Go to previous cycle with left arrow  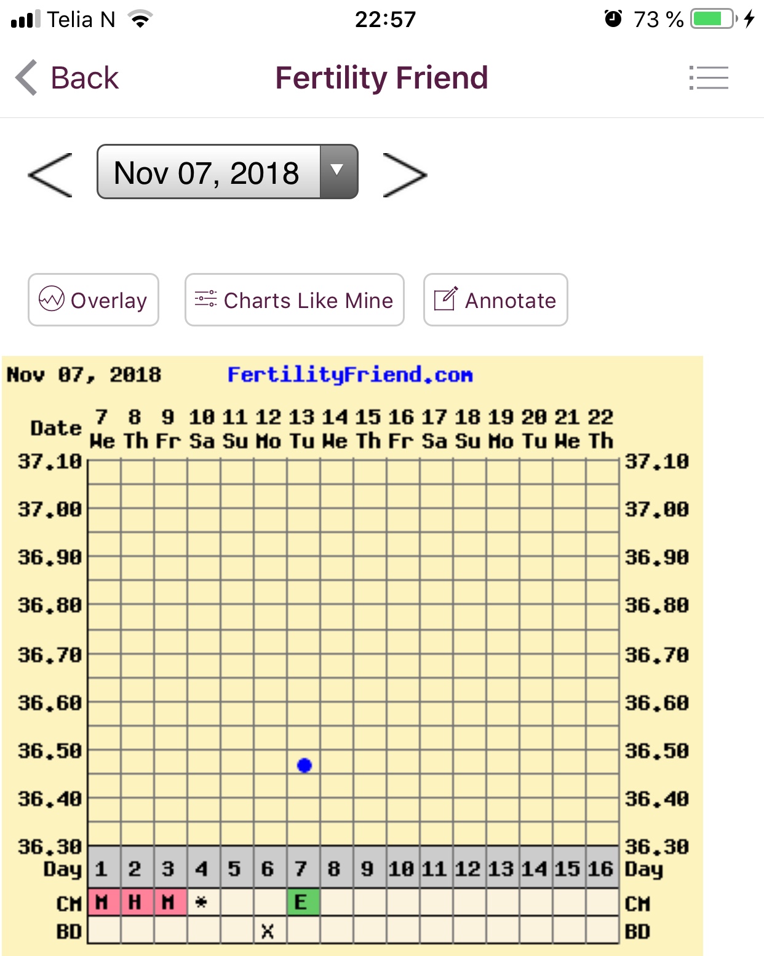(50, 175)
